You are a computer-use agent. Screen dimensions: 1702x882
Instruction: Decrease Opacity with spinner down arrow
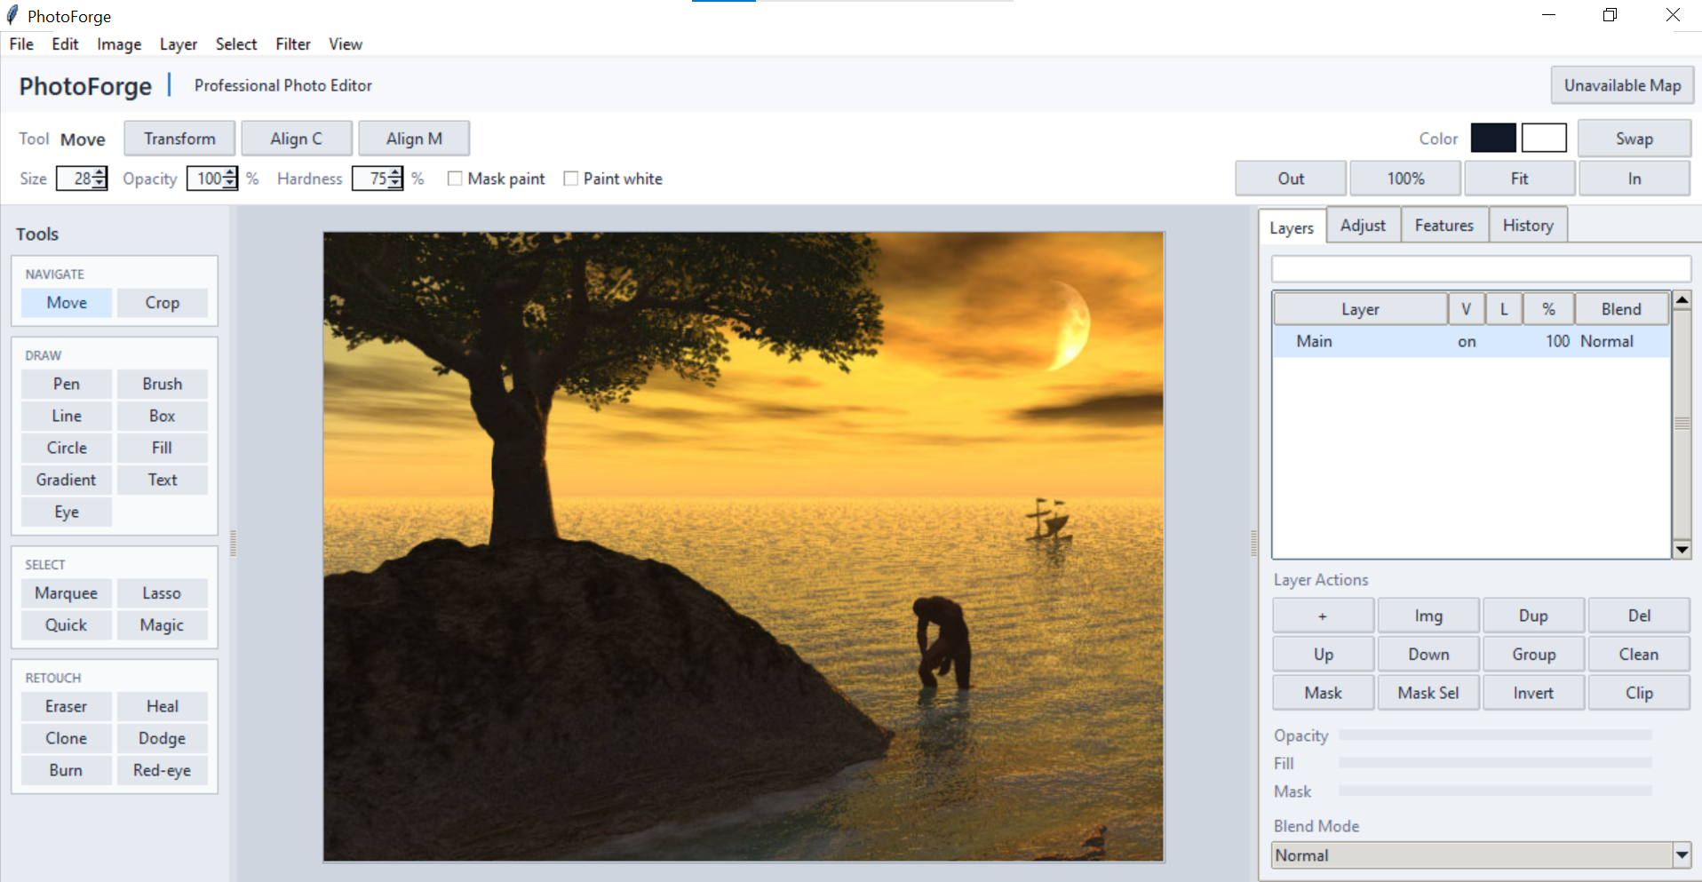(231, 184)
